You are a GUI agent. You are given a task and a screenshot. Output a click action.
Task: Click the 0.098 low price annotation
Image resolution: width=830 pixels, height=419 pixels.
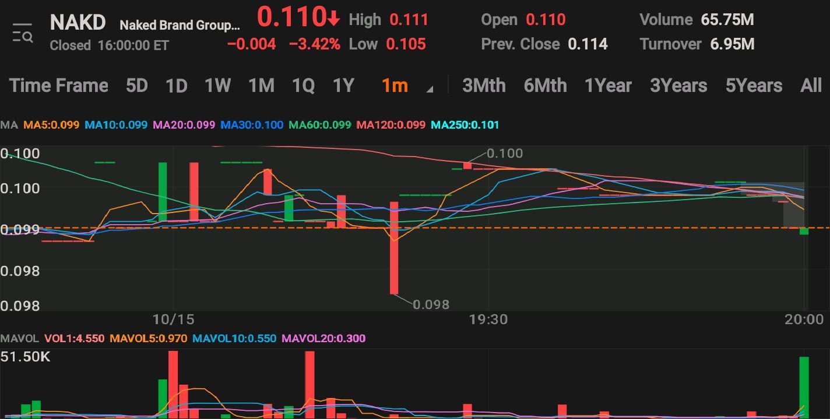431,304
